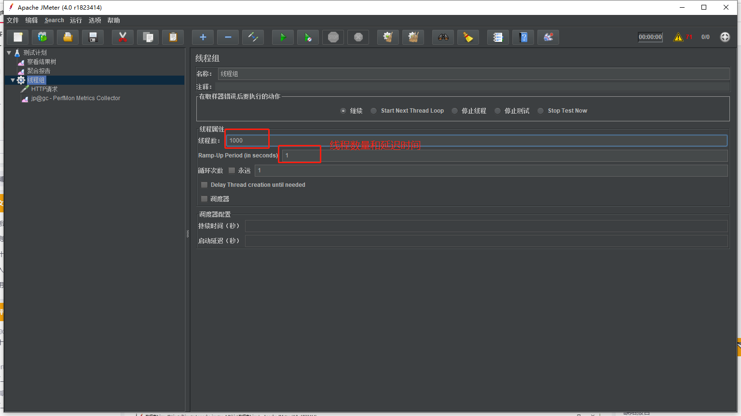Collapse the 线程组 tree node
Viewport: 741px width, 416px height.
coord(13,80)
